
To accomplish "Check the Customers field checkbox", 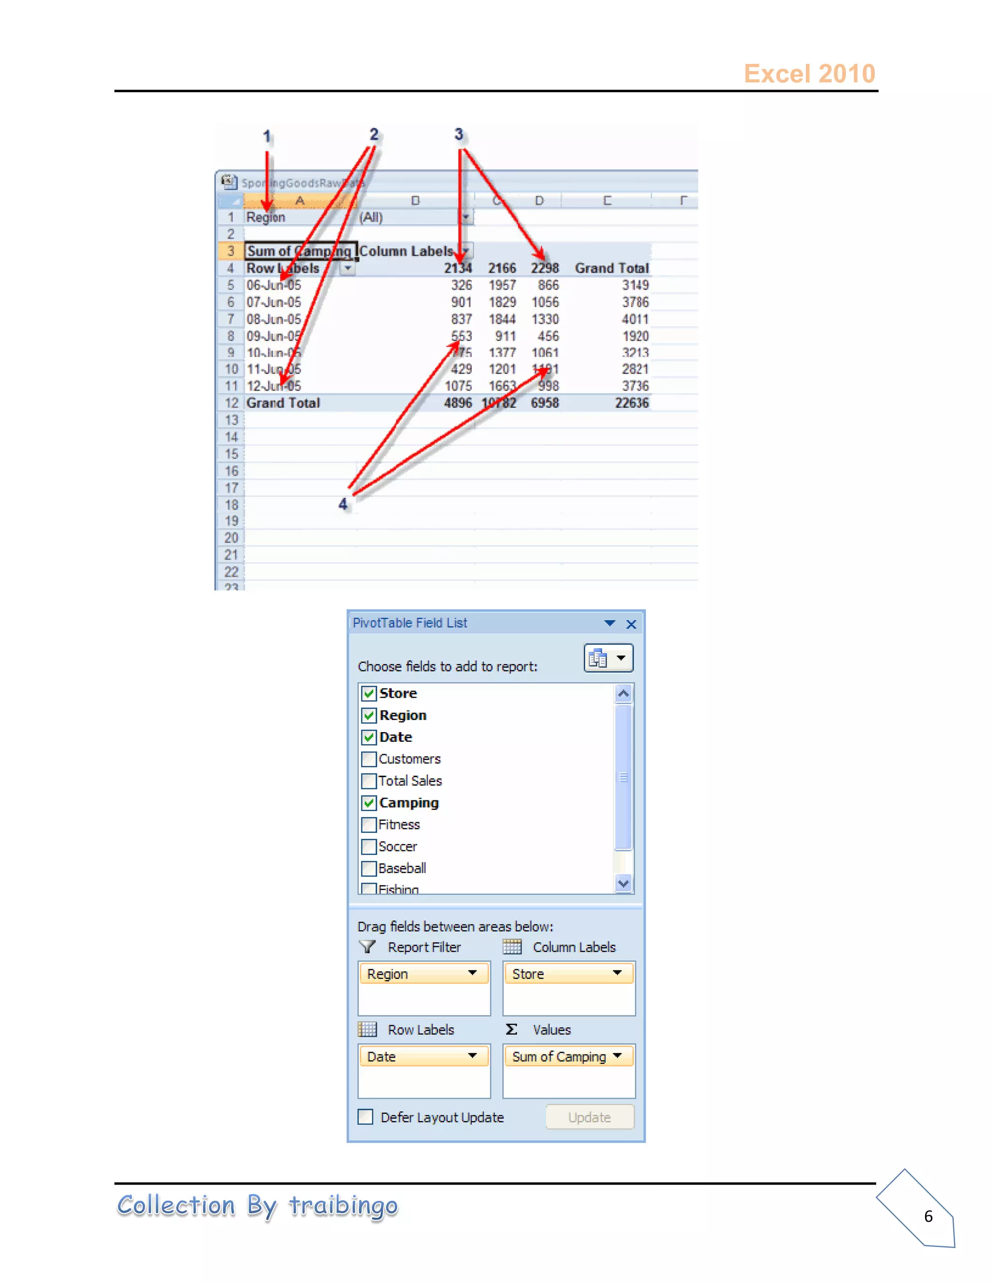I will pos(369,759).
